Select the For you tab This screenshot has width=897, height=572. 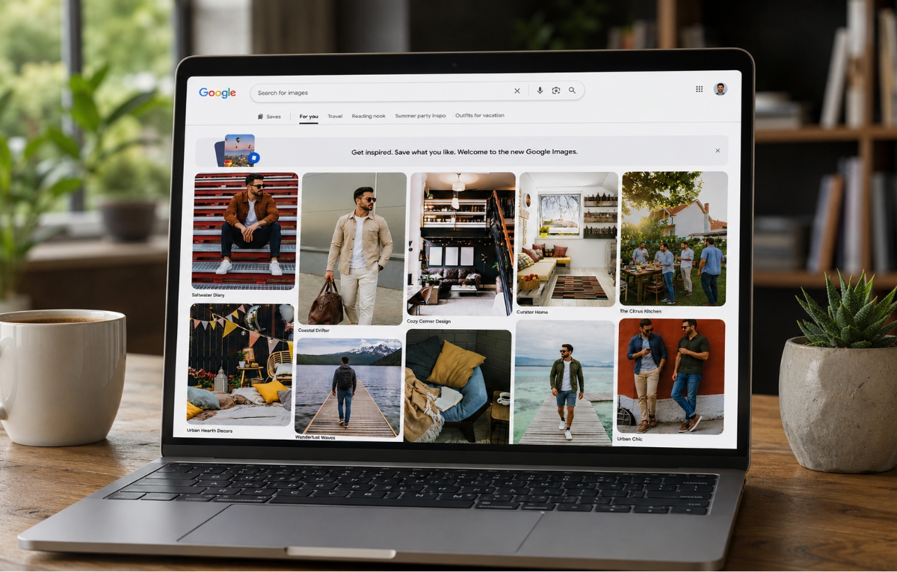pyautogui.click(x=309, y=117)
